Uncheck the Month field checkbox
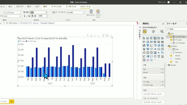Image resolution: width=187 pixels, height=105 pixels. coord(171,56)
